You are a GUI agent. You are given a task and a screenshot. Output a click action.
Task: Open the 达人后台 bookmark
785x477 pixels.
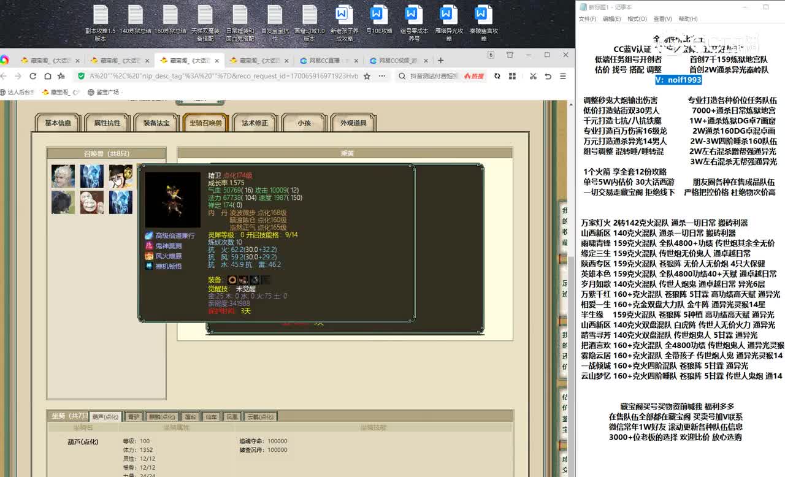point(17,92)
